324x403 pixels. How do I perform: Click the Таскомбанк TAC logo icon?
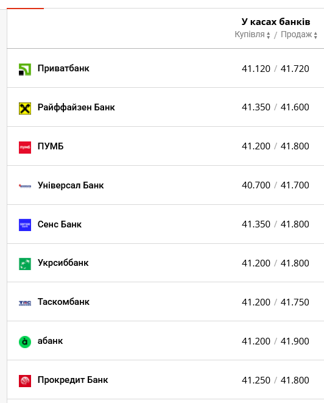(25, 303)
